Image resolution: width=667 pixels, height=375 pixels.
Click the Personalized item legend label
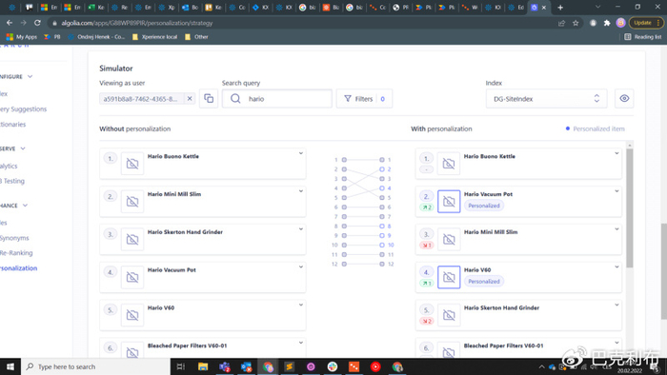[x=598, y=128]
